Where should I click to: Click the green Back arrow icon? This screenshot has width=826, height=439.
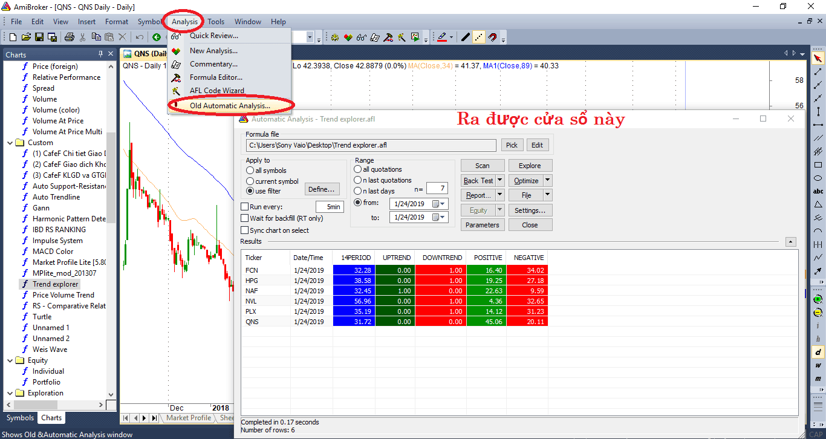point(157,37)
